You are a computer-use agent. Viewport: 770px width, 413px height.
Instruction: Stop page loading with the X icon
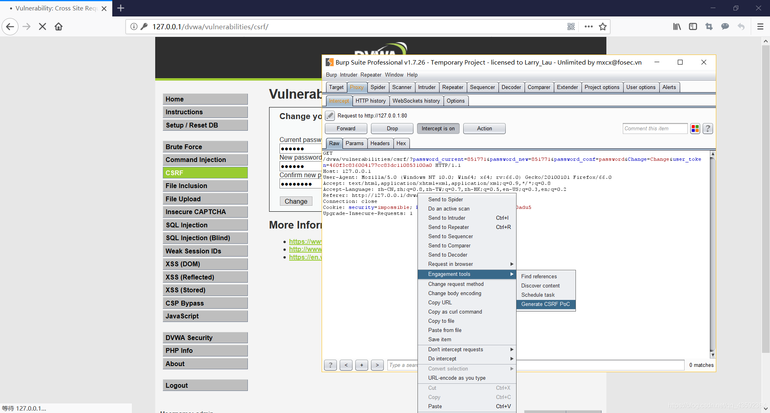(x=43, y=27)
